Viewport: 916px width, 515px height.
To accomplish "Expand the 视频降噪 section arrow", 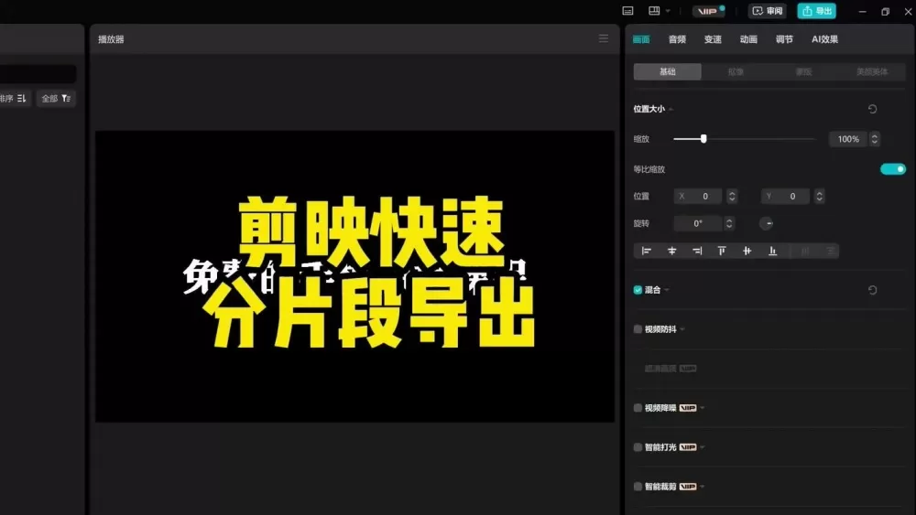I will click(x=703, y=408).
